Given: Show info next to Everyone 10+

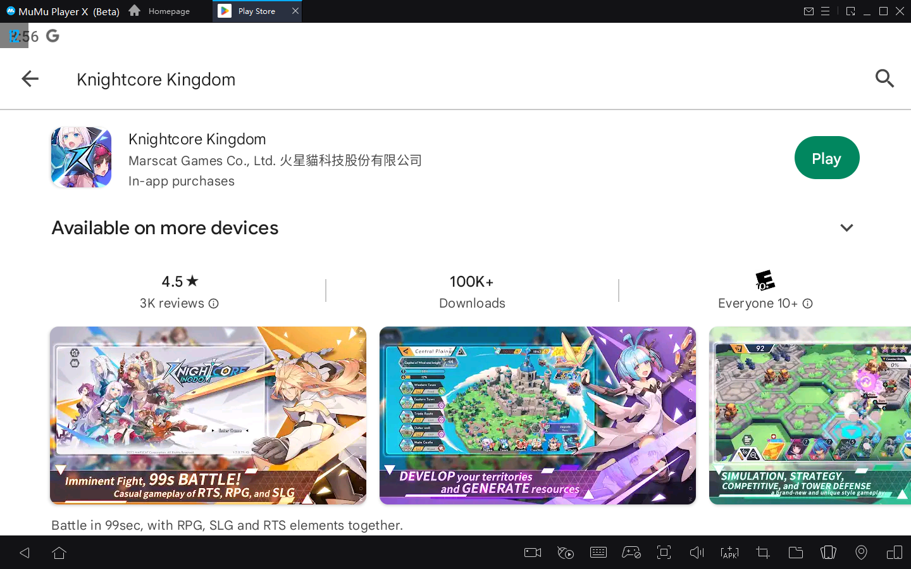Looking at the screenshot, I should [807, 304].
